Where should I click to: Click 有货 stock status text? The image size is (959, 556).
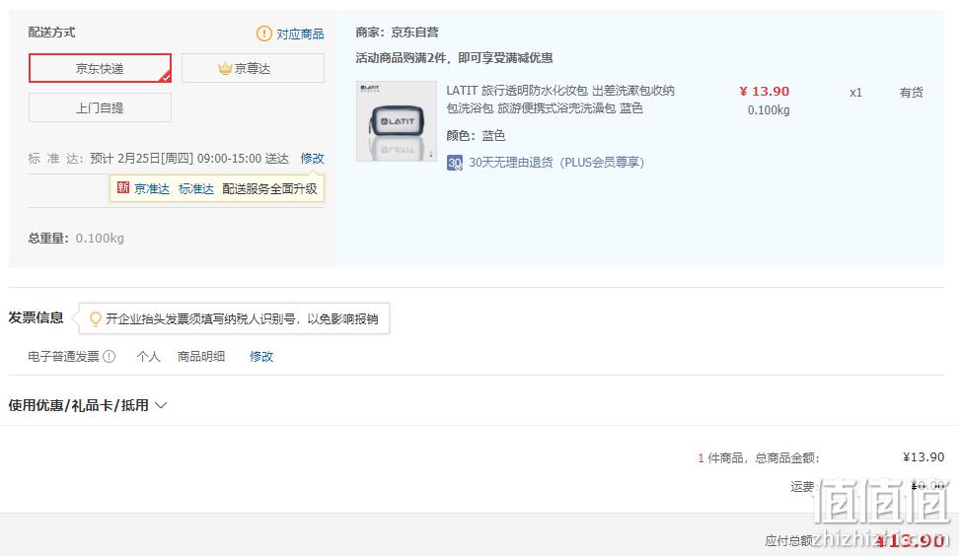911,93
